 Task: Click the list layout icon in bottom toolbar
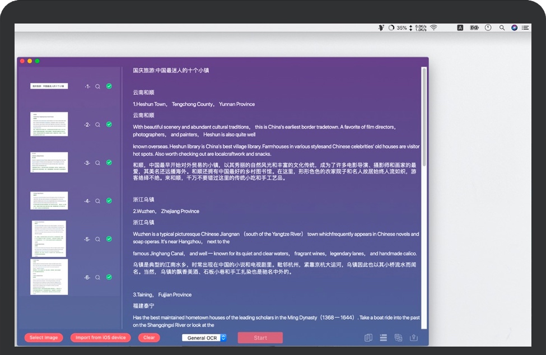(384, 338)
